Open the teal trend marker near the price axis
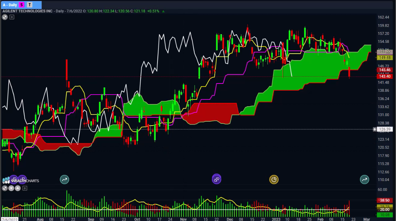Image resolution: width=396 pixels, height=221 pixels. pos(364,180)
